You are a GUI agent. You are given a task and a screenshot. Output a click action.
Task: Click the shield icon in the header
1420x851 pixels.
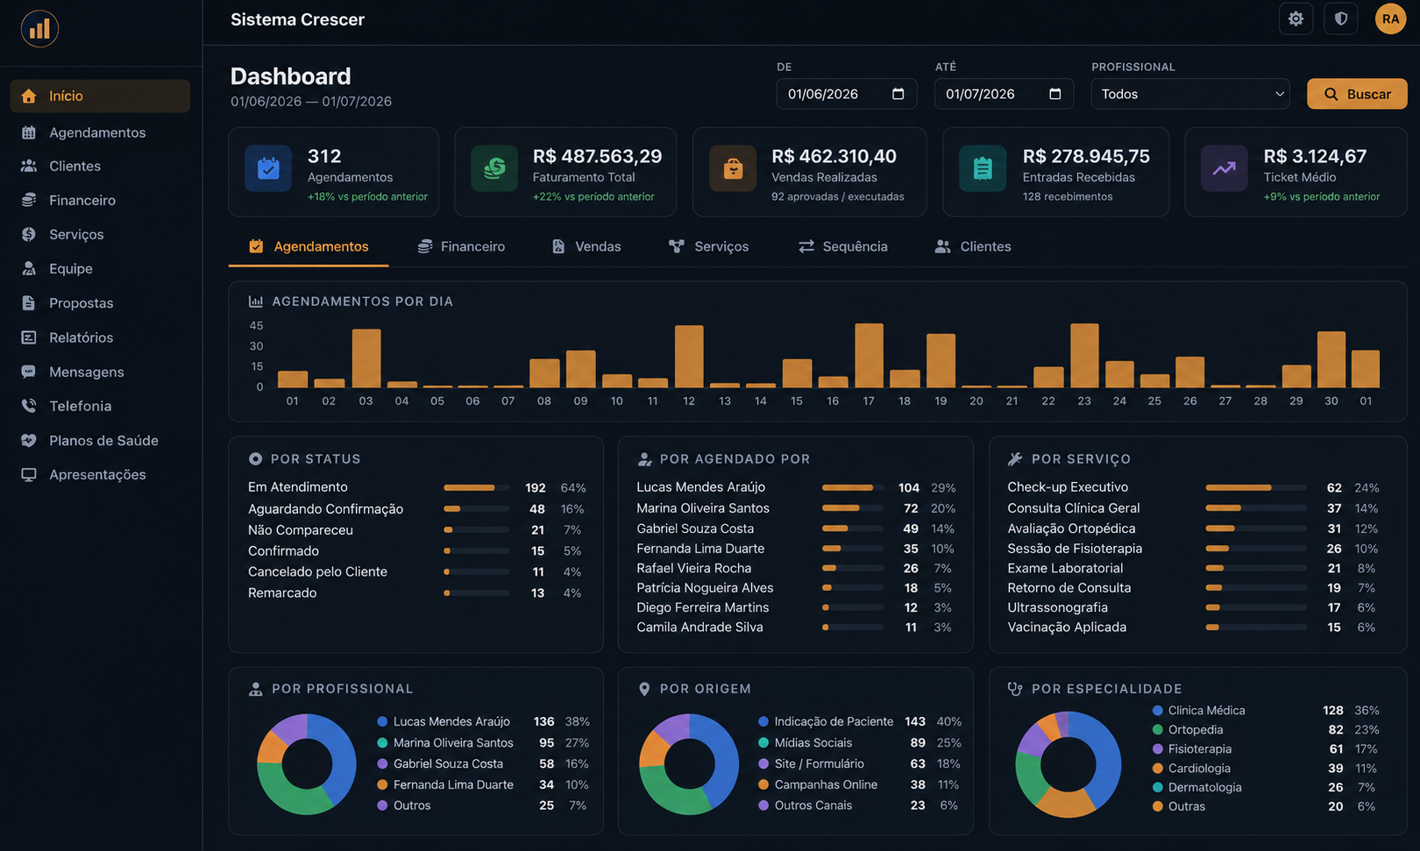(x=1340, y=19)
